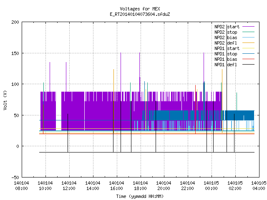Click the x-axis tick 140104 18:00
This screenshot has height=200, width=267.
click(x=140, y=186)
